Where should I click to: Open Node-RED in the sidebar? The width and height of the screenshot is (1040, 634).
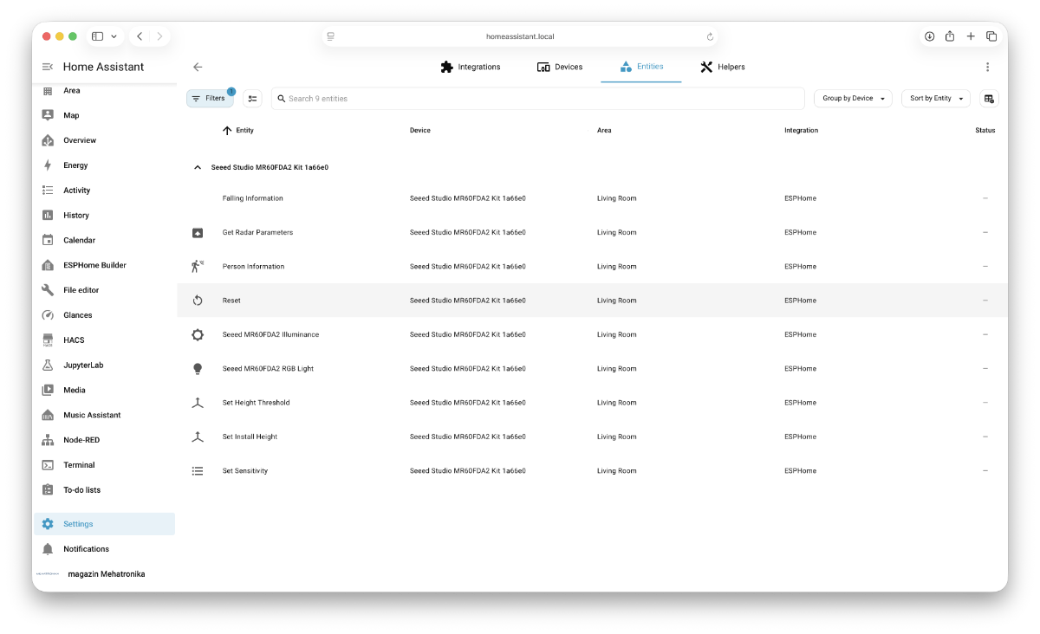point(104,440)
